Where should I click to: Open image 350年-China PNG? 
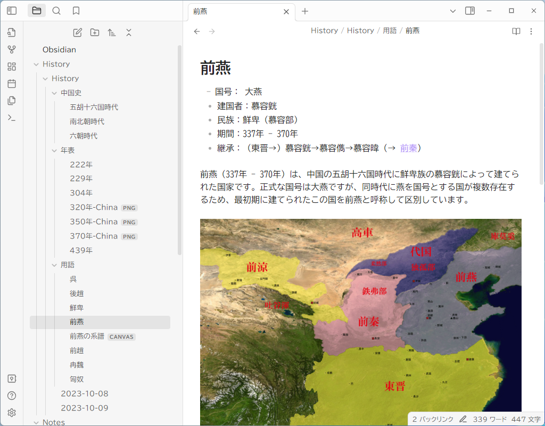tap(104, 222)
